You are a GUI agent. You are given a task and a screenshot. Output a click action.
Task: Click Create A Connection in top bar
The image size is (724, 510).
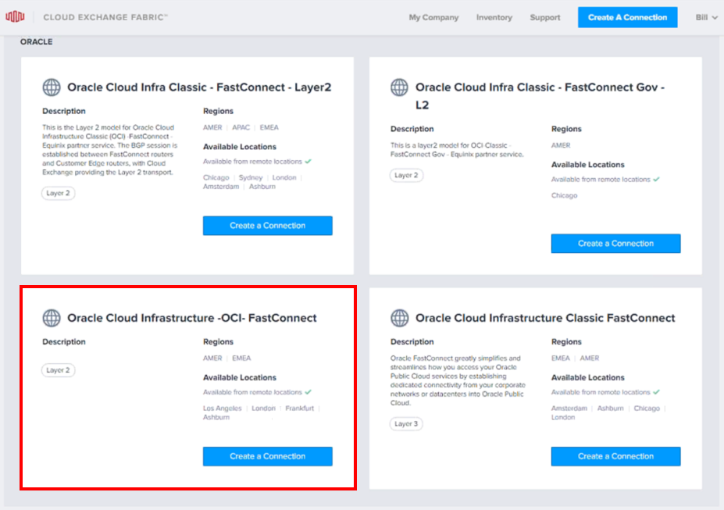[627, 17]
